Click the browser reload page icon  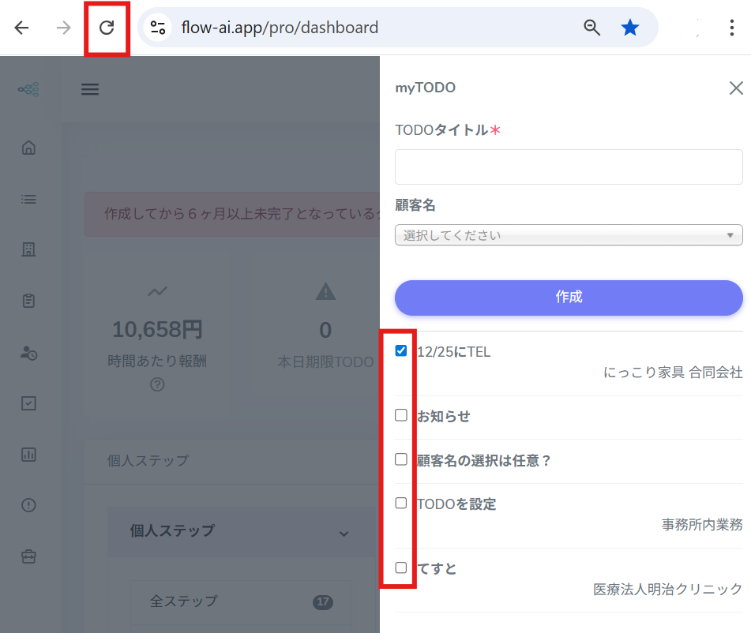tap(107, 28)
